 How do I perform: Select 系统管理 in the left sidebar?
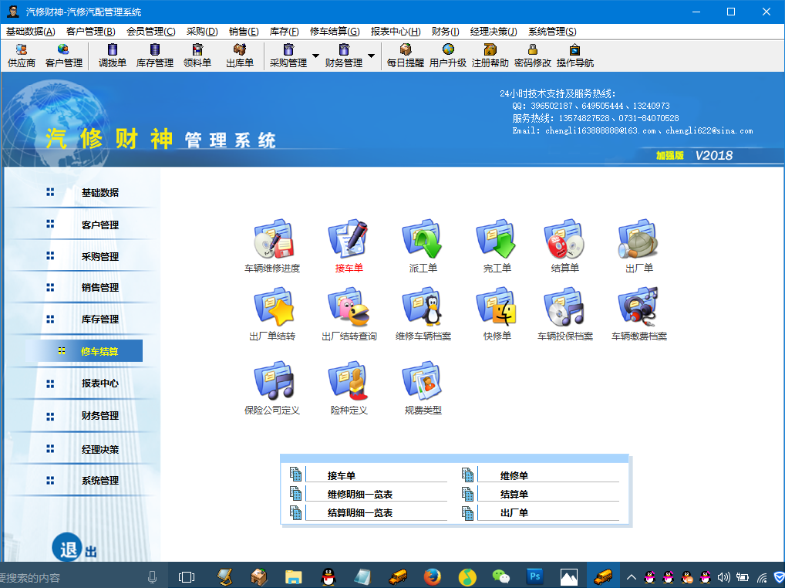tap(100, 480)
